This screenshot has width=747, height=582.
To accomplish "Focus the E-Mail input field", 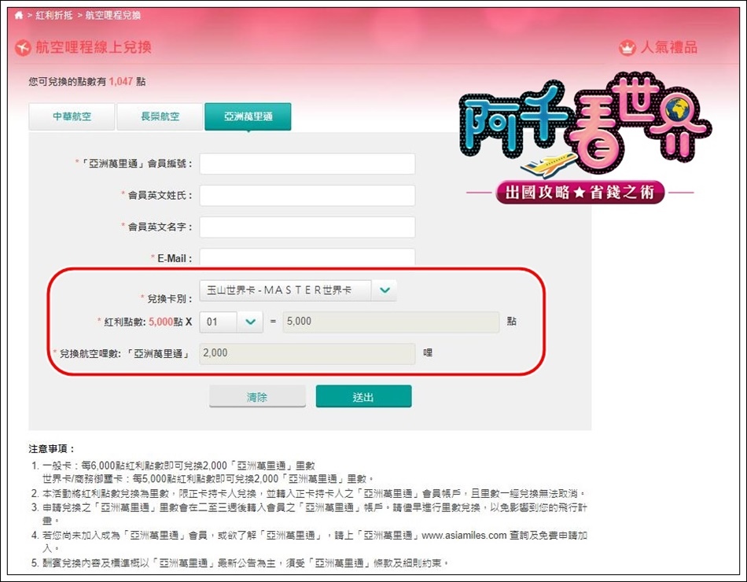I will (x=307, y=257).
